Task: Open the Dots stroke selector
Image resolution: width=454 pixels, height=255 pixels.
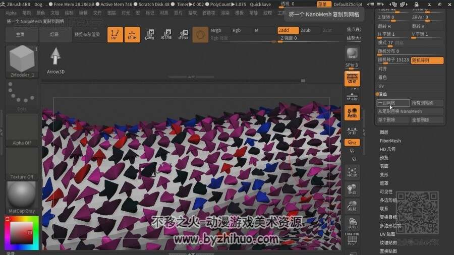Action: [x=22, y=96]
